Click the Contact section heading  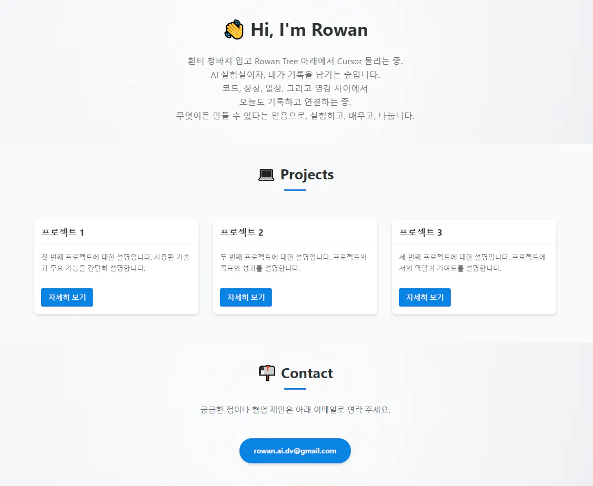click(x=307, y=373)
